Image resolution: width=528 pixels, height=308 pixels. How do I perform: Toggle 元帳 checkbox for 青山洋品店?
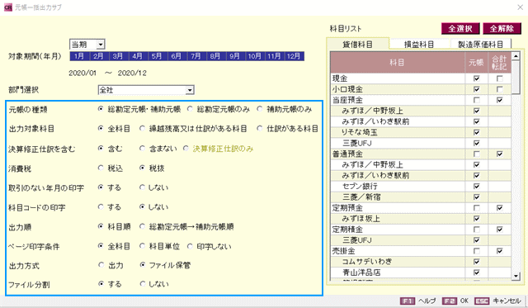[x=477, y=272]
